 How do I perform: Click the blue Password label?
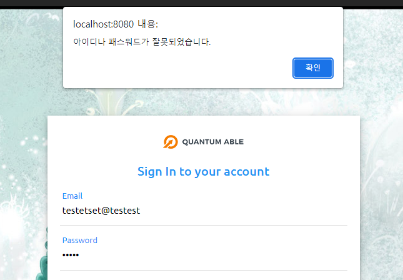pyautogui.click(x=80, y=240)
